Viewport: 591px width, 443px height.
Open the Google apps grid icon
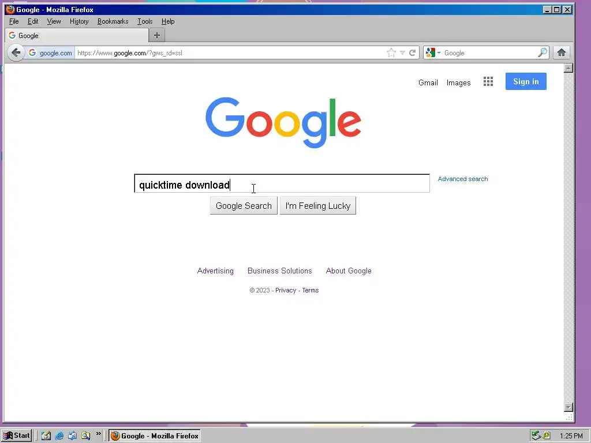coord(488,82)
